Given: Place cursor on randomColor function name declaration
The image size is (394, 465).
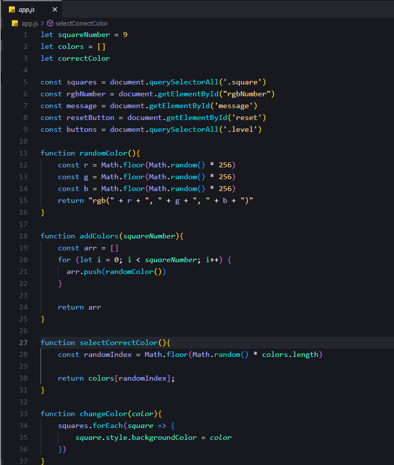Looking at the screenshot, I should point(103,153).
